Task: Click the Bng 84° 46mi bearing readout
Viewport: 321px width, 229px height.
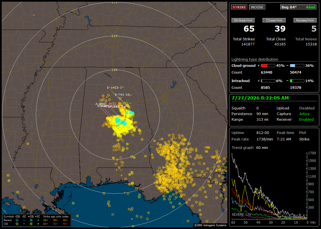Action: 298,7
